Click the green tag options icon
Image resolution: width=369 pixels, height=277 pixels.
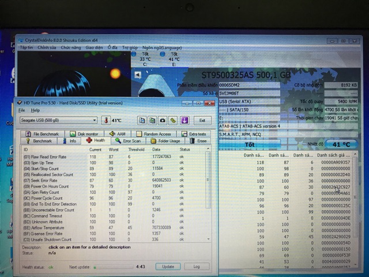click(173, 120)
